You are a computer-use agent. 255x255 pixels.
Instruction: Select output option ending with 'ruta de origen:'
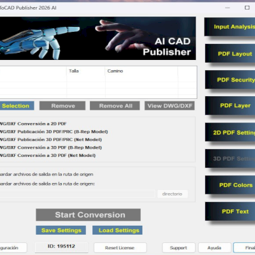coord(47,184)
